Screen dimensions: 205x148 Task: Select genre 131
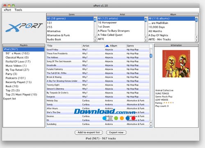point(70,23)
